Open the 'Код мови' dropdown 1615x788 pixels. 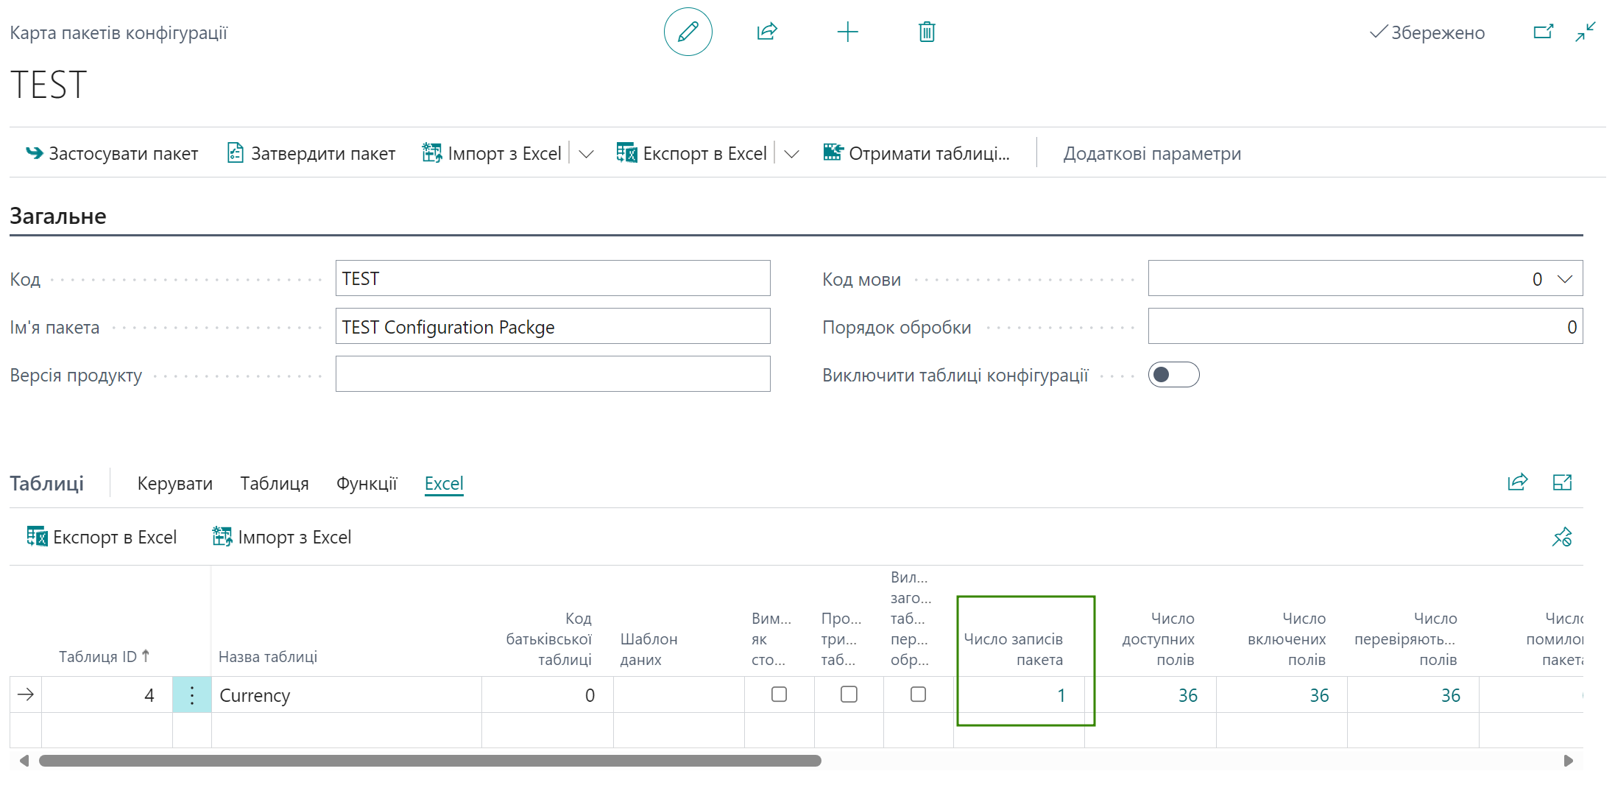tap(1564, 278)
